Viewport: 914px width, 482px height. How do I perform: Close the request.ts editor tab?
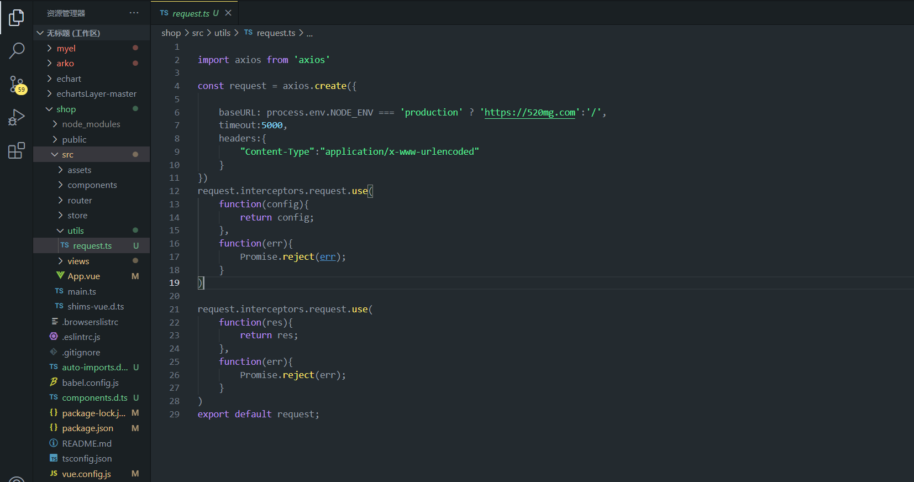(x=228, y=13)
